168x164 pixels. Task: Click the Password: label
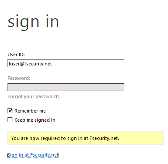click(19, 78)
